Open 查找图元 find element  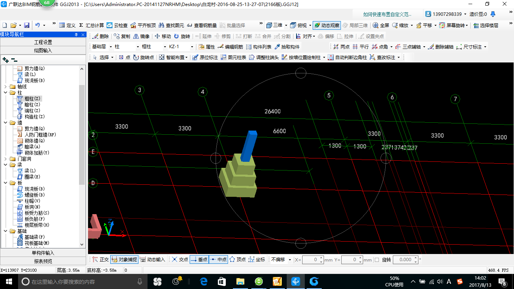point(172,25)
